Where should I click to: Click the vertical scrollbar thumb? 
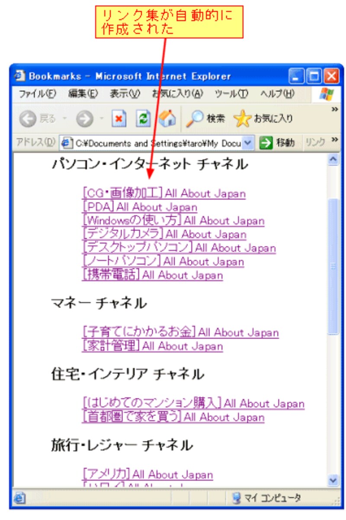pyautogui.click(x=333, y=266)
